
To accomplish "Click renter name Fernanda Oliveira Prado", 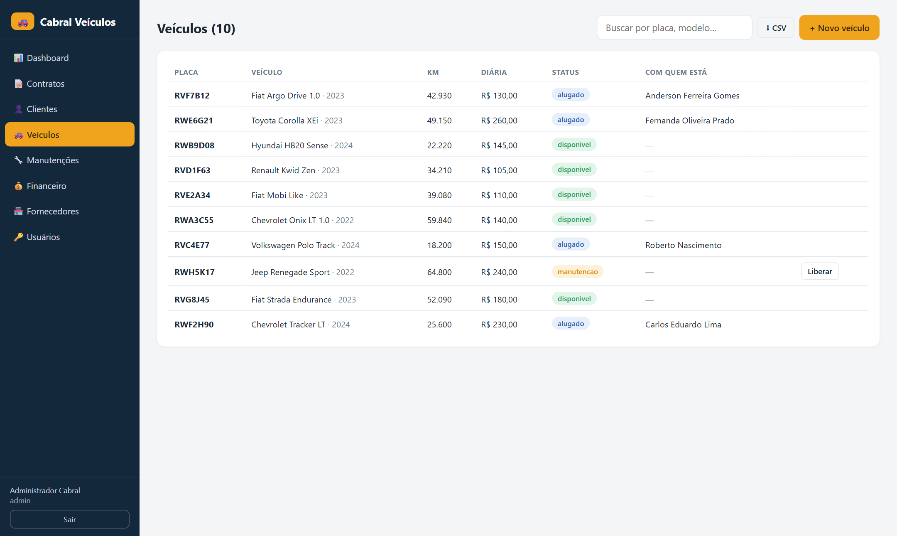I will tap(689, 120).
